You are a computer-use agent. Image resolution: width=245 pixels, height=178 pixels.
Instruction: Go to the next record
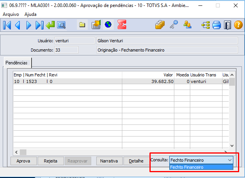point(28,25)
